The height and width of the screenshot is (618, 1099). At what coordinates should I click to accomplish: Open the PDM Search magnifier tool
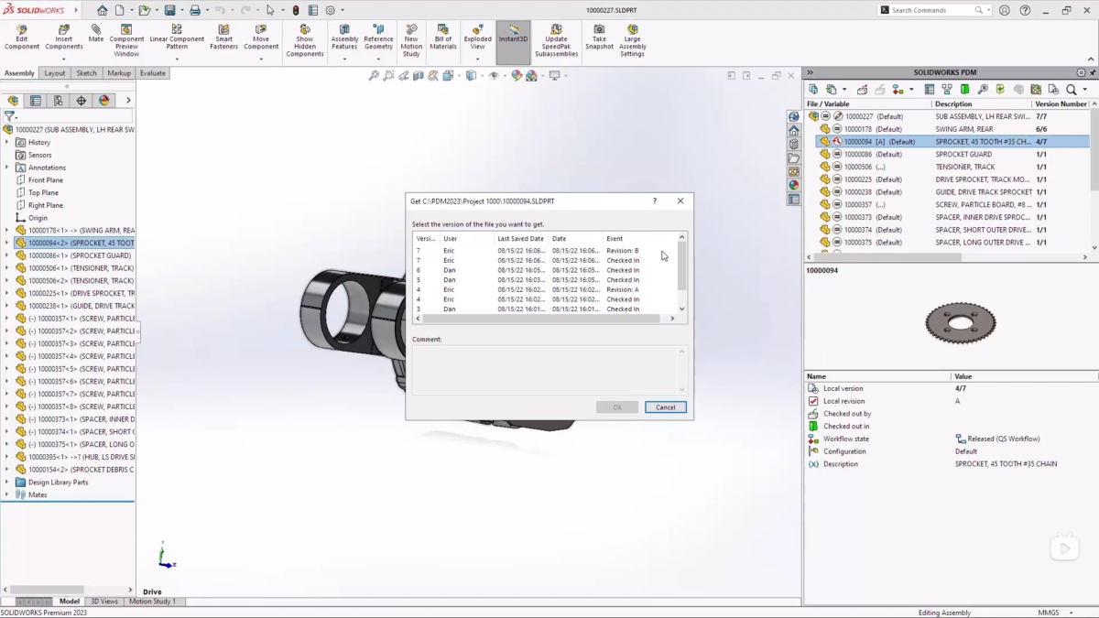[1071, 90]
